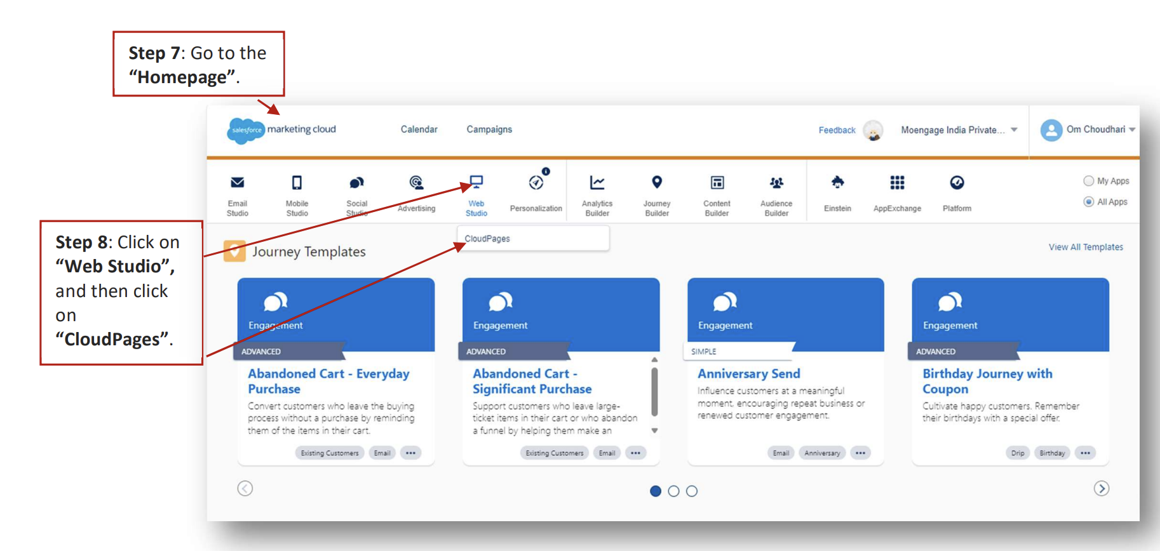Select the All Apps radio button
1160x551 pixels.
coord(1088,202)
